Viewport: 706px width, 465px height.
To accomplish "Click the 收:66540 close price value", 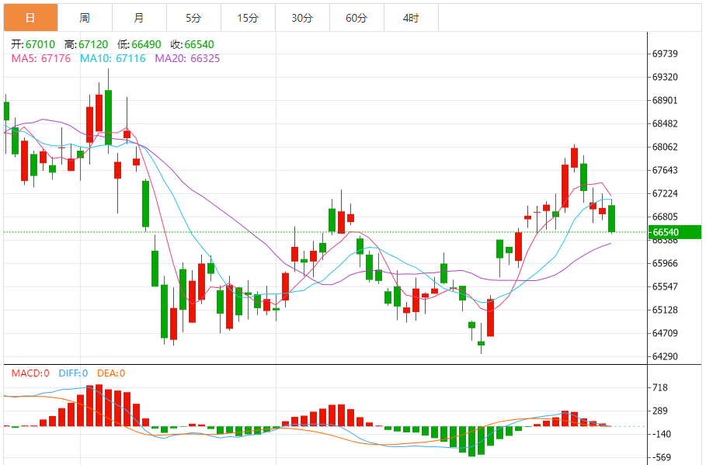I will click(193, 44).
